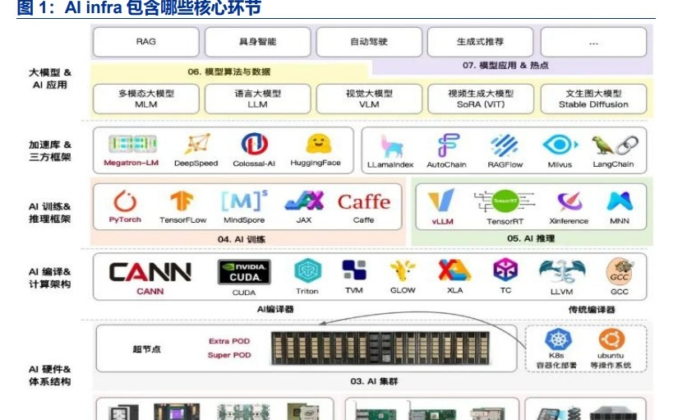Click the Colossal-AI logo
This screenshot has height=420, width=673.
254,144
